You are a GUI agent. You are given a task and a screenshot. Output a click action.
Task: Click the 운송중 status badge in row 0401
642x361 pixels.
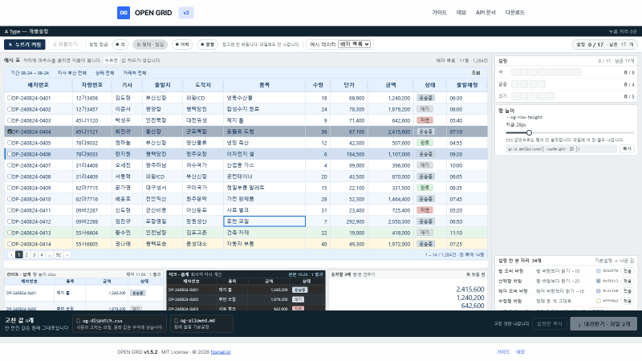click(x=425, y=98)
